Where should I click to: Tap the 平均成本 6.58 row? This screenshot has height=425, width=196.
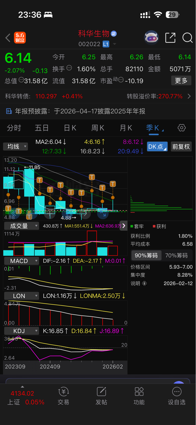click(162, 244)
